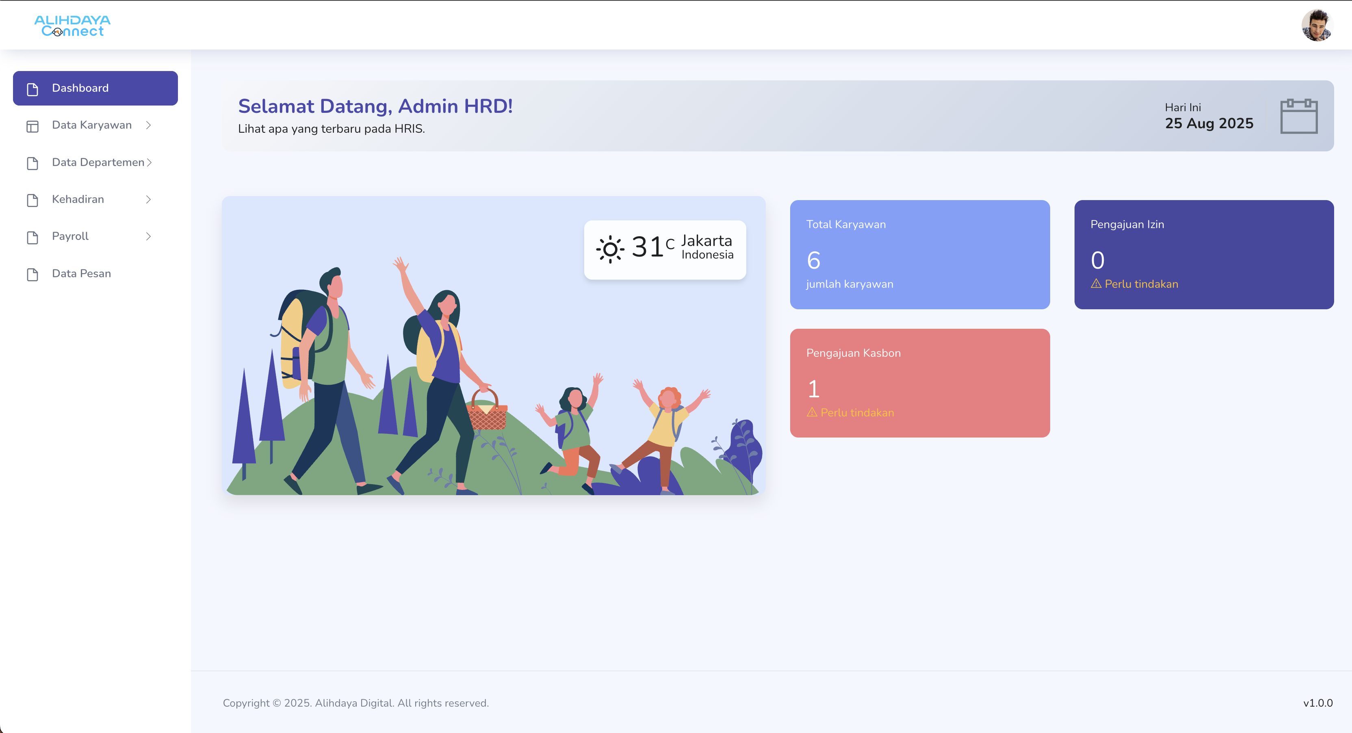Select the Dashboard menu item
Screen dimensions: 1352x733
(x=95, y=88)
